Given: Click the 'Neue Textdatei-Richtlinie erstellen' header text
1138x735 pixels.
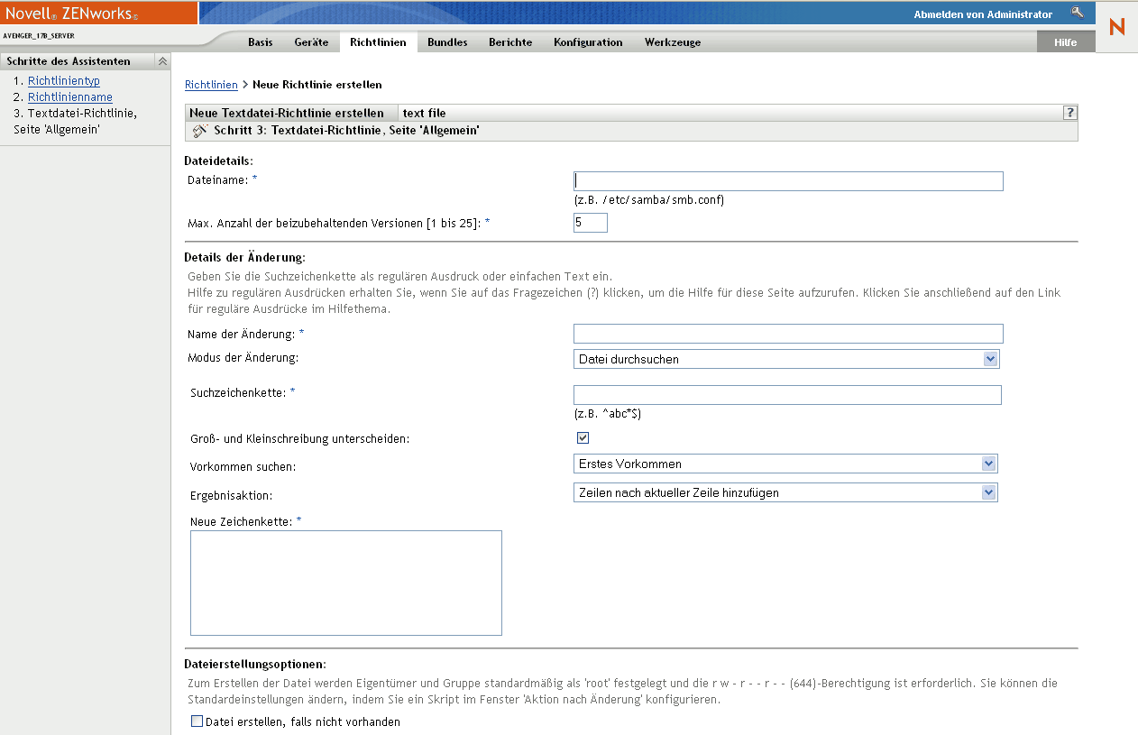Looking at the screenshot, I should pos(287,113).
